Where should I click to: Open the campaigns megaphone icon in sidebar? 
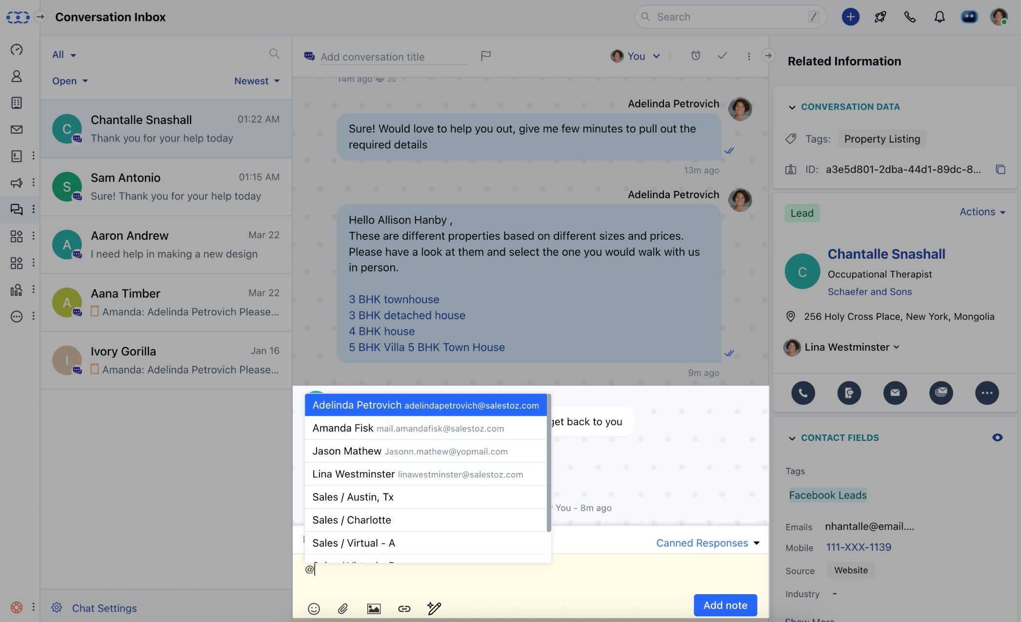coord(17,183)
